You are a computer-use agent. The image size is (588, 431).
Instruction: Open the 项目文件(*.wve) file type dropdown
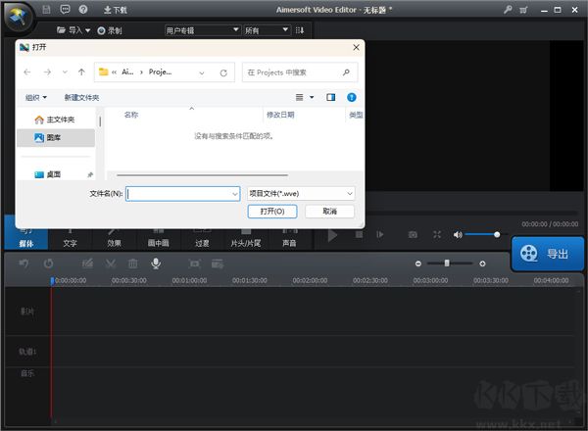301,194
